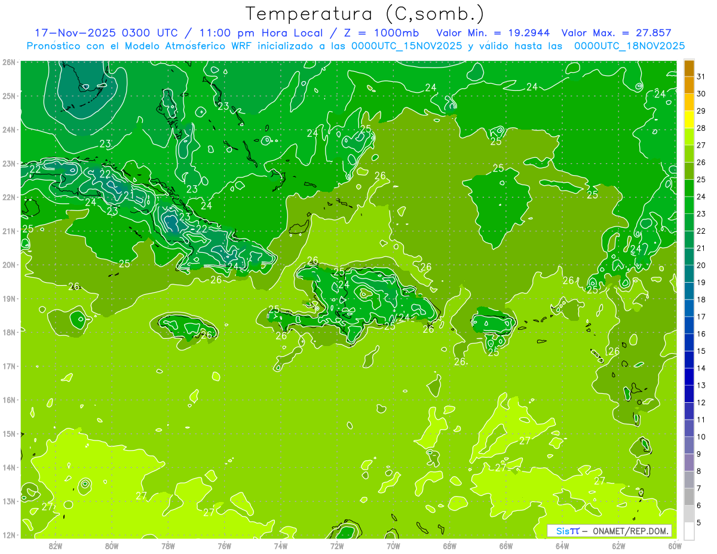Click the '22N' latitude axis label
Image resolution: width=717 pixels, height=554 pixels.
click(x=10, y=197)
